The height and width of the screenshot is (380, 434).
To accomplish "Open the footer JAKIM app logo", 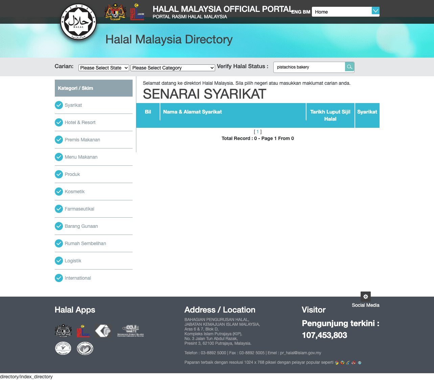I will [x=83, y=331].
